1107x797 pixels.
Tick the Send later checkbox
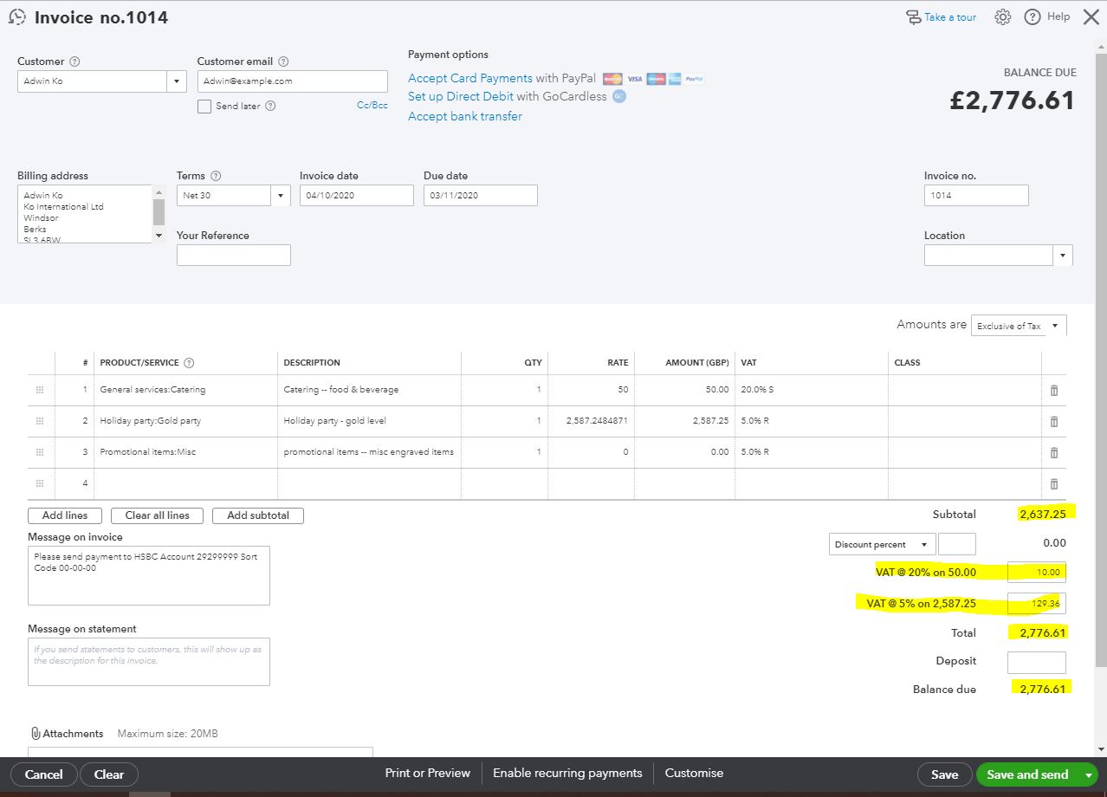point(204,107)
